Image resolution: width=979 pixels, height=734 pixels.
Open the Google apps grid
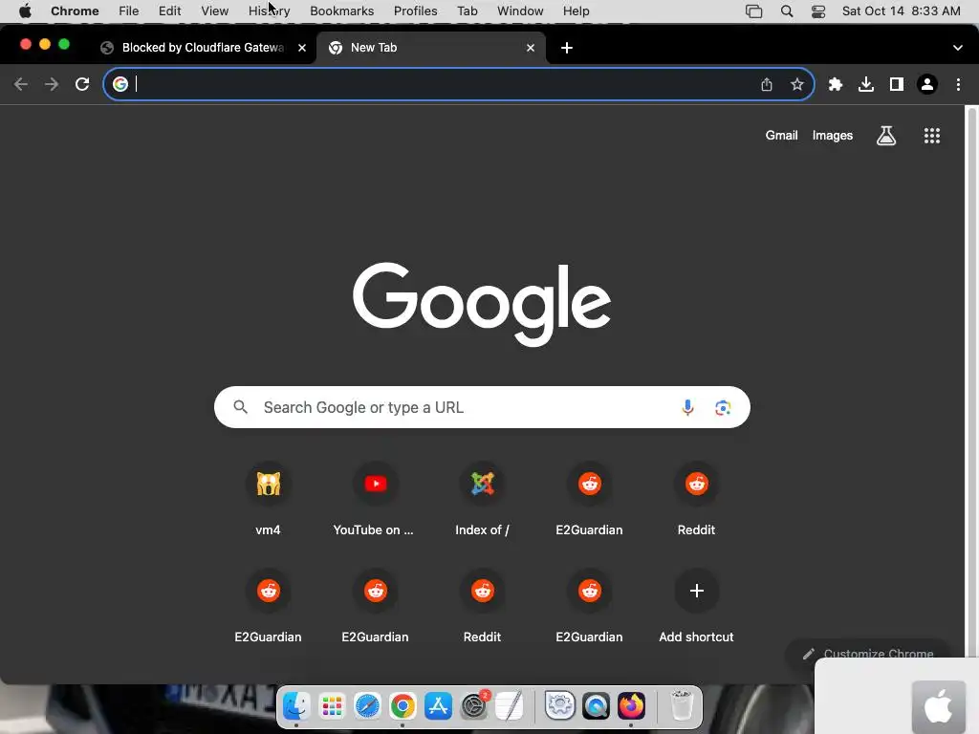pos(932,136)
